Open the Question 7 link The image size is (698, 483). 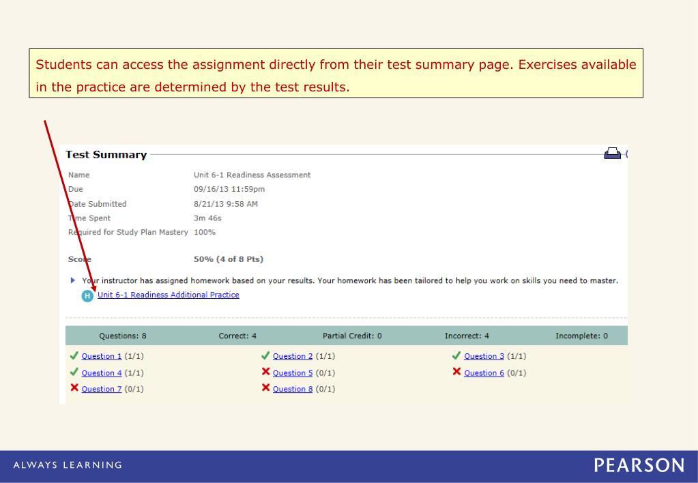(x=102, y=389)
